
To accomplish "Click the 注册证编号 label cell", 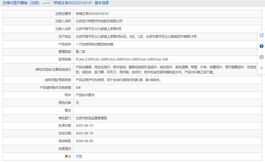I will [38, 14].
